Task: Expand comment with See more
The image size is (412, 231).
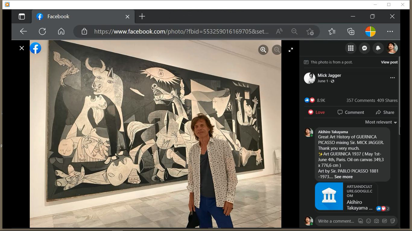Action: pos(343,177)
